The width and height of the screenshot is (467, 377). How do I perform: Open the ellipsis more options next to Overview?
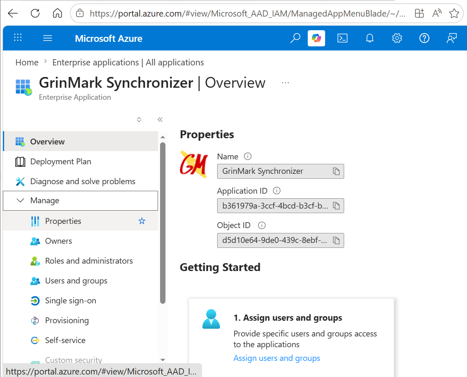[x=285, y=83]
